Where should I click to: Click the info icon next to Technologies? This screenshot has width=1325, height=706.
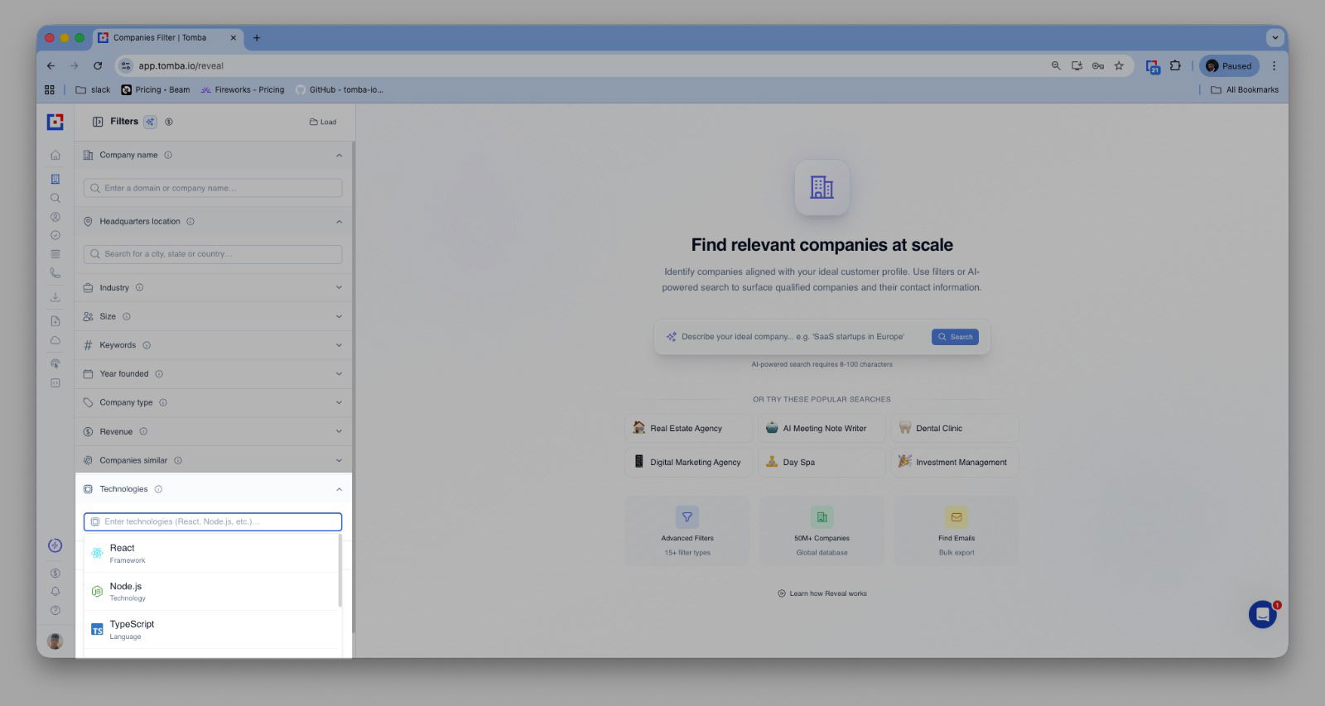158,489
